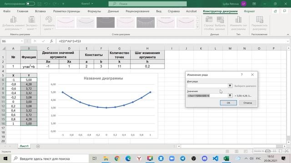
Task: Expand the chart styles gallery
Action: [x=197, y=27]
